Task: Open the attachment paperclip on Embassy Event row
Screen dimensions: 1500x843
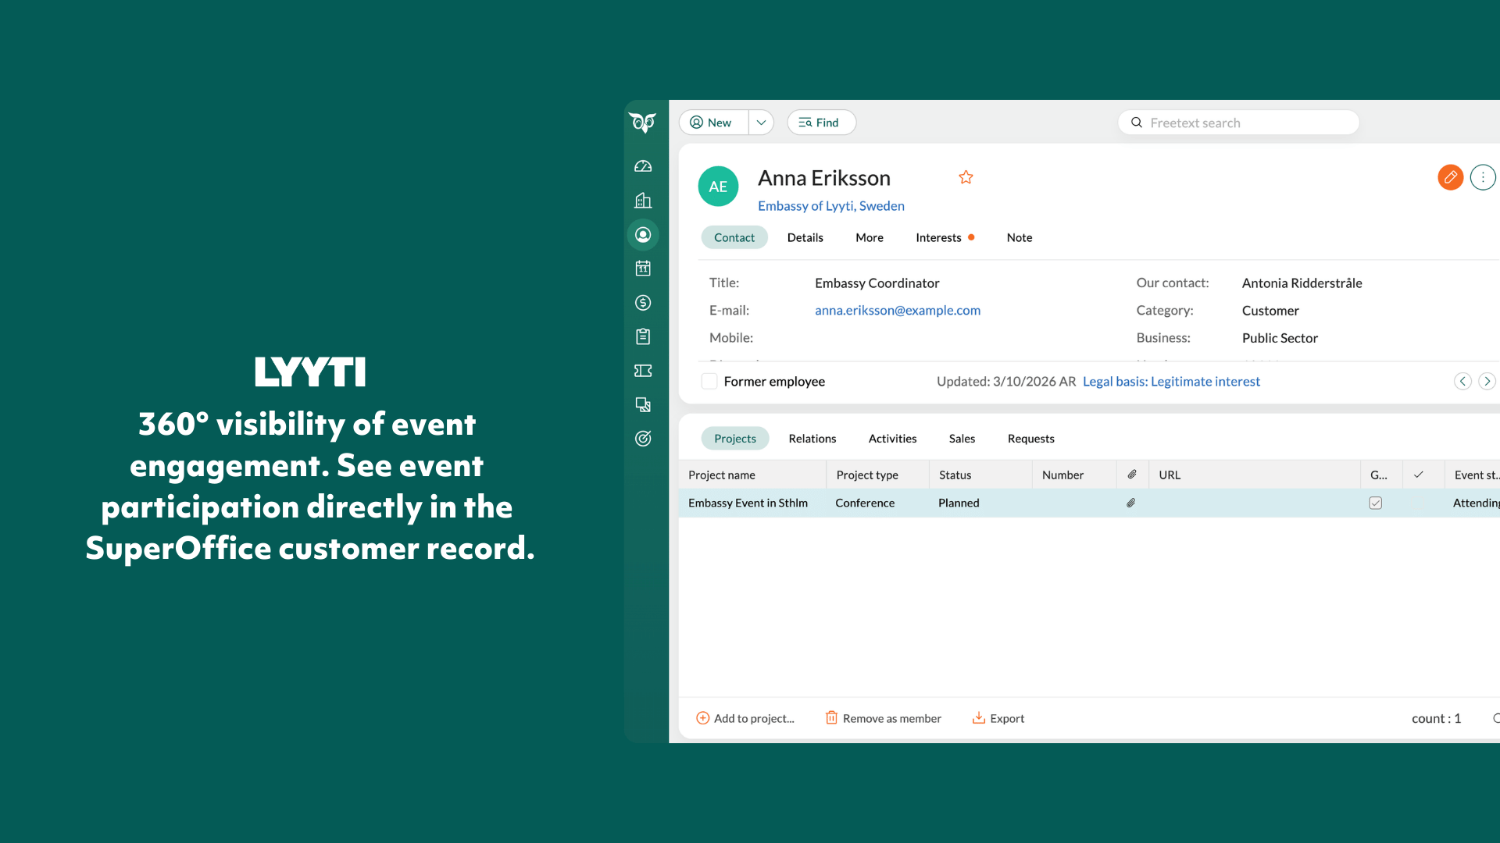Action: pyautogui.click(x=1130, y=503)
